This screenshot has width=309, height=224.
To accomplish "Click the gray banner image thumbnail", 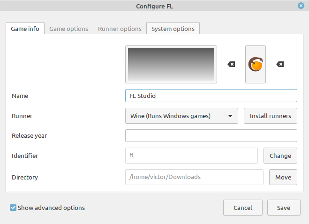I will click(x=171, y=64).
